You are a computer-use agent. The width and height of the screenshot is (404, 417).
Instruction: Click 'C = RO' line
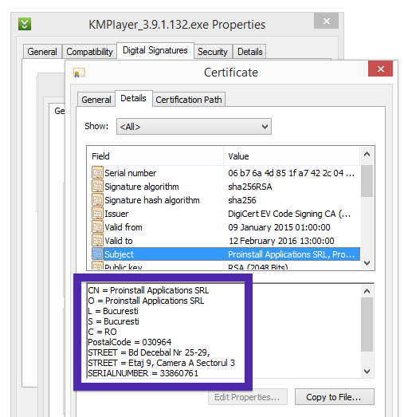[102, 332]
